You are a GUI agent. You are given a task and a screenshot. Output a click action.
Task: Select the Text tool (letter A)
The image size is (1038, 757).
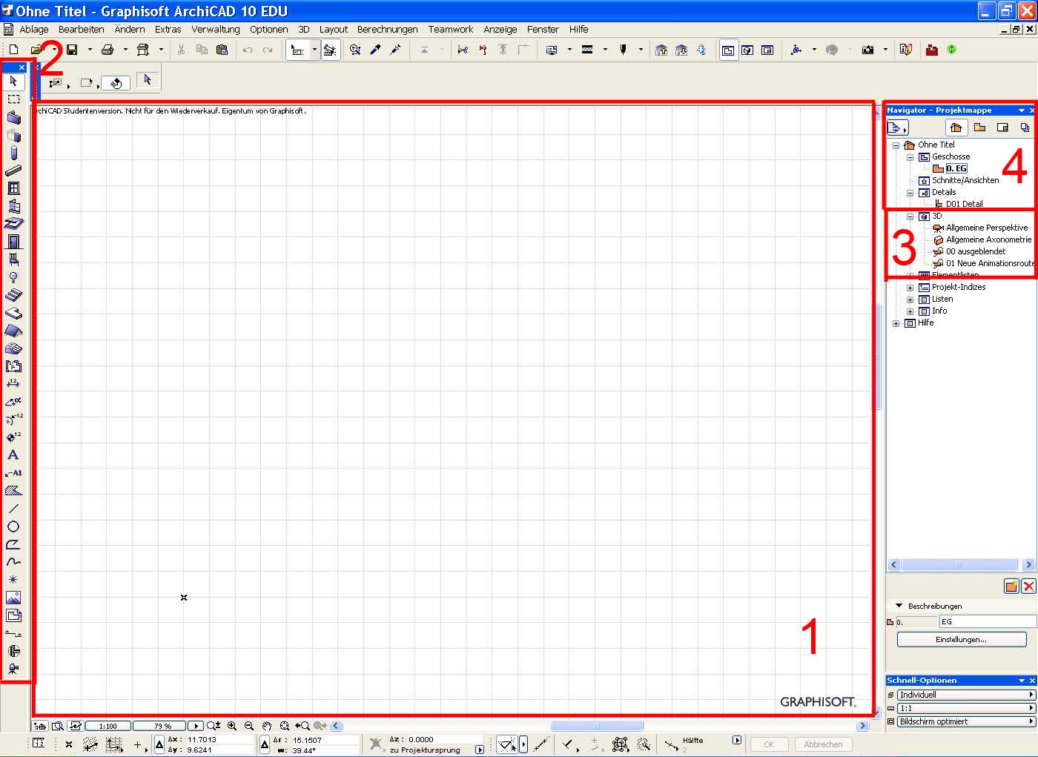pyautogui.click(x=13, y=455)
